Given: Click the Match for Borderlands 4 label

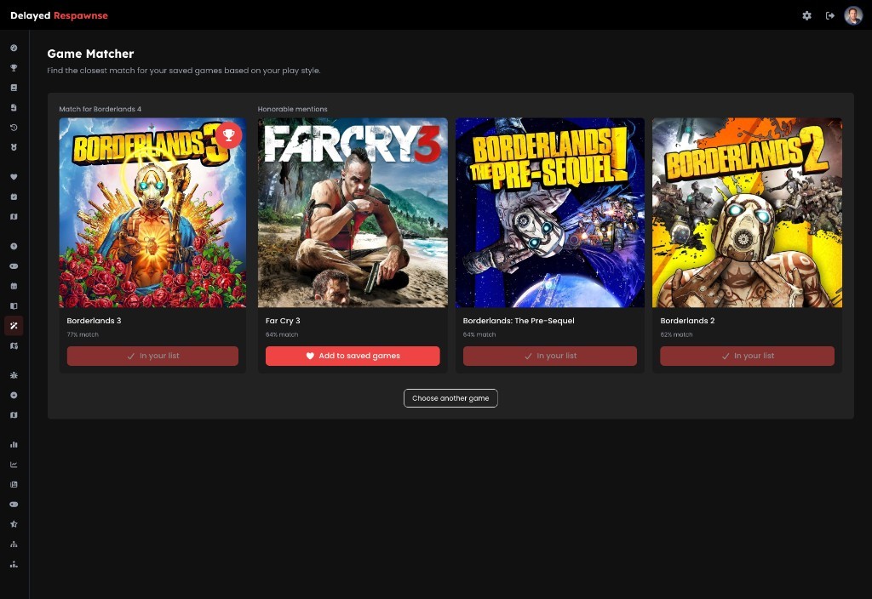Looking at the screenshot, I should click(100, 109).
